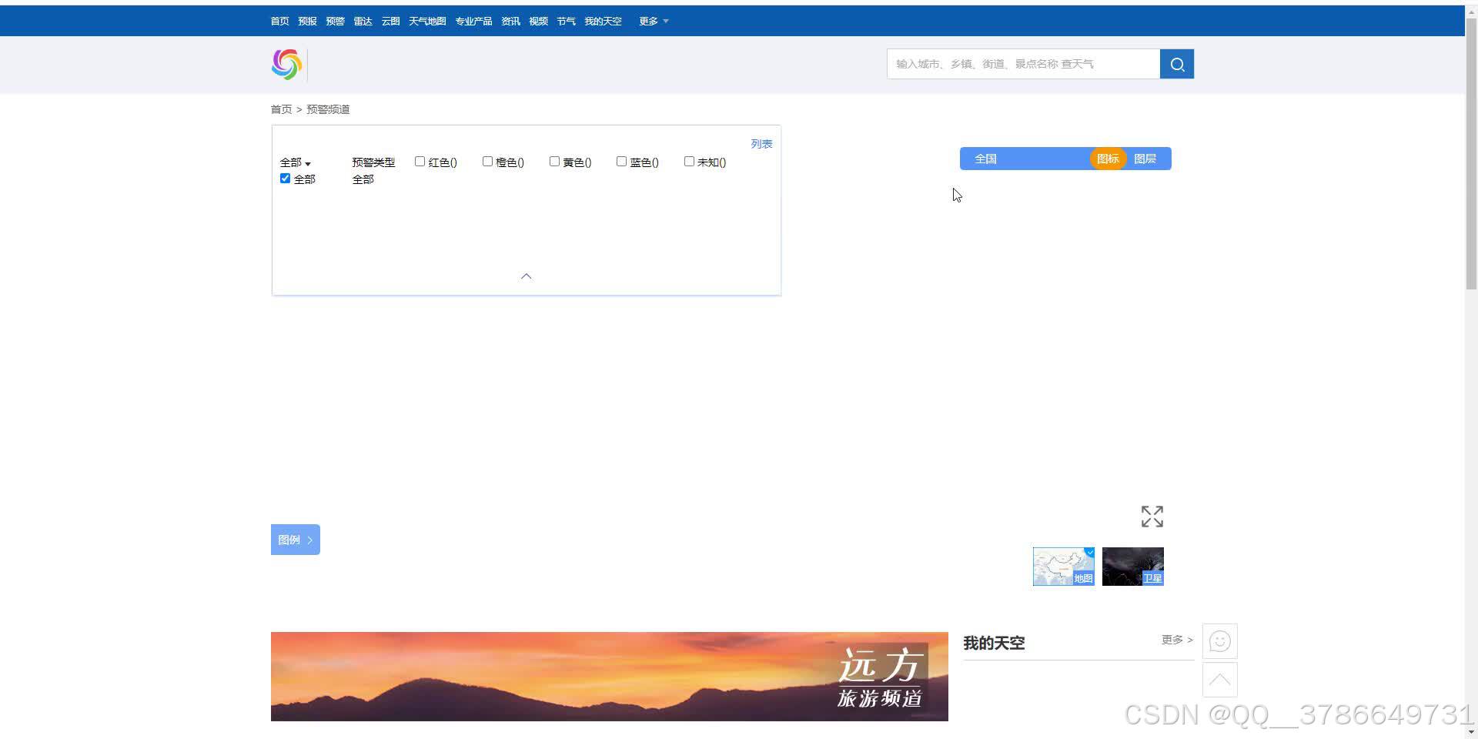Open 预警 in top navigation
The image size is (1478, 739).
335,21
